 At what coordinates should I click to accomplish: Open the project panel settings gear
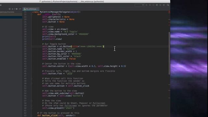coord(17,9)
